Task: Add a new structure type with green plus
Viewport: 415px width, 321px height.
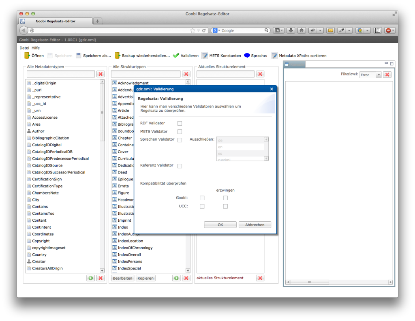Action: (x=177, y=278)
